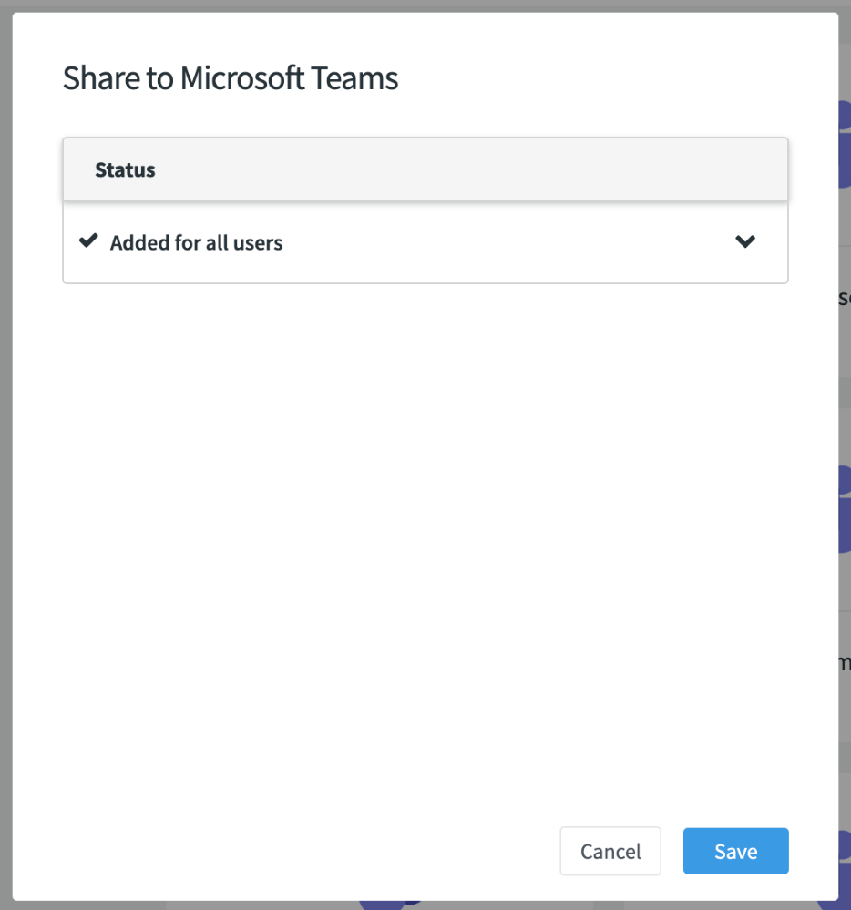Click the Save button
851x910 pixels.
(735, 851)
